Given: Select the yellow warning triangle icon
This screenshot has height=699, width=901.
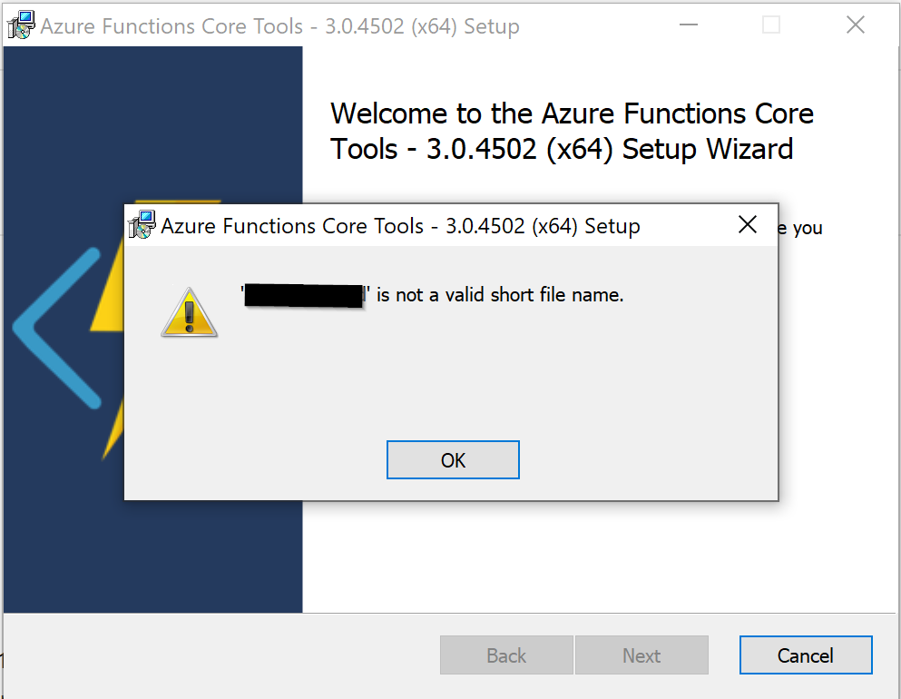Looking at the screenshot, I should click(x=190, y=312).
